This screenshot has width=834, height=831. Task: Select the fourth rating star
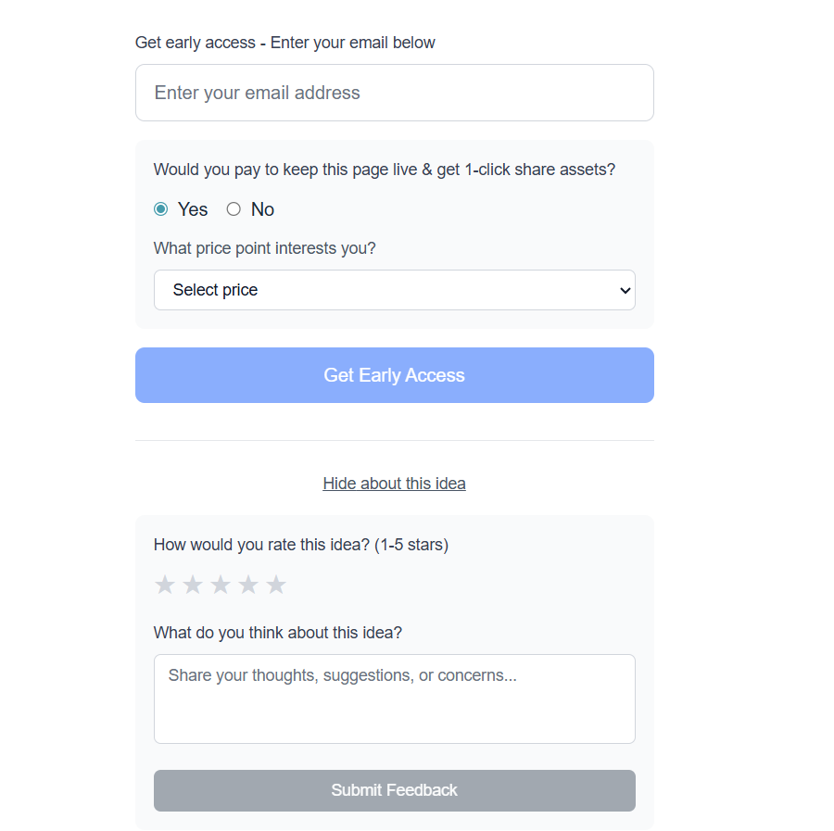click(x=248, y=585)
